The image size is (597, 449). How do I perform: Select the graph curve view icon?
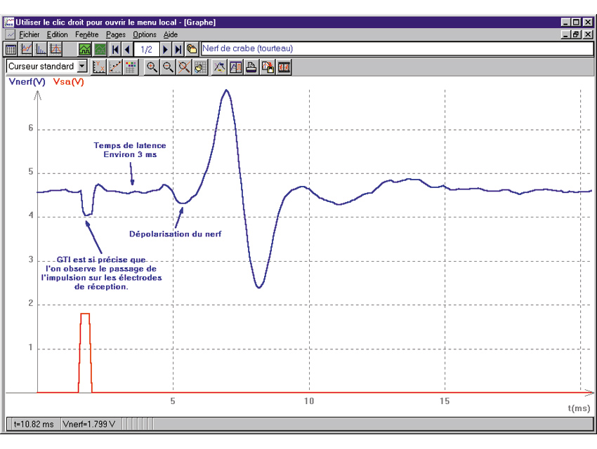[x=26, y=49]
